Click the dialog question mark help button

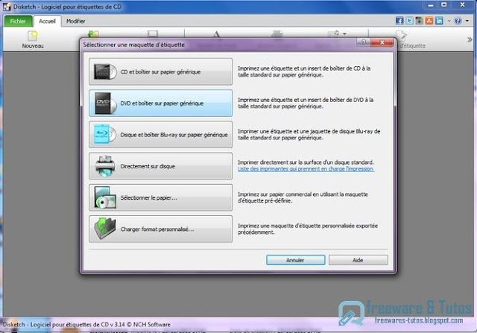364,42
